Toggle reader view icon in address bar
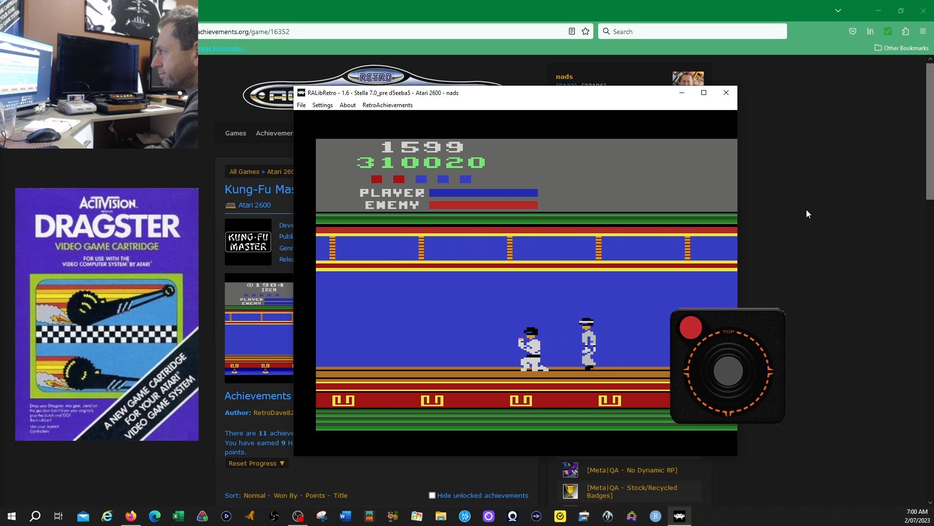Image resolution: width=934 pixels, height=526 pixels. pyautogui.click(x=572, y=32)
